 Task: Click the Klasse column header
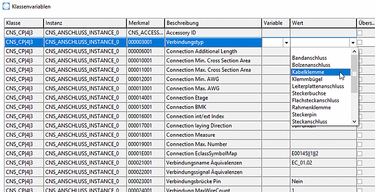[x=24, y=23]
